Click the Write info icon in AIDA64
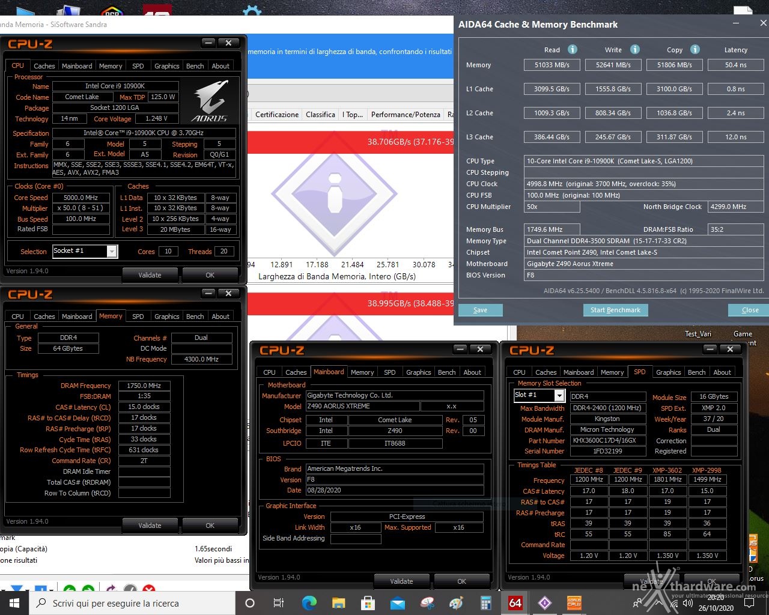This screenshot has width=769, height=615. pos(635,49)
